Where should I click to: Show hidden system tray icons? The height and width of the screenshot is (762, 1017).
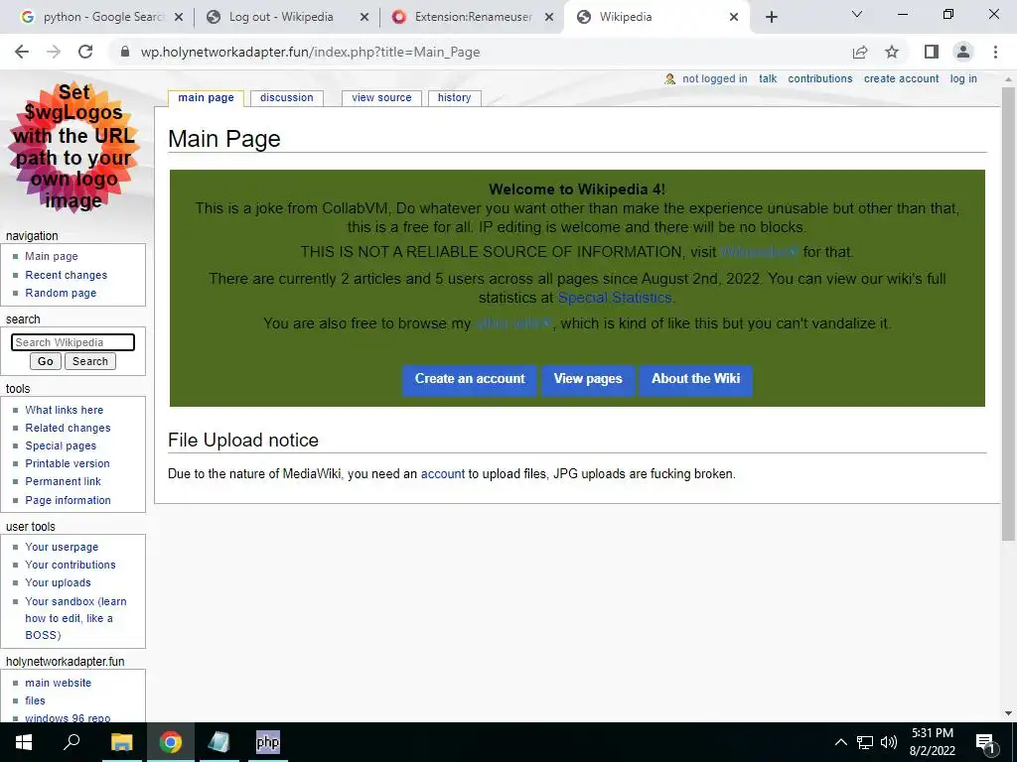pos(840,742)
